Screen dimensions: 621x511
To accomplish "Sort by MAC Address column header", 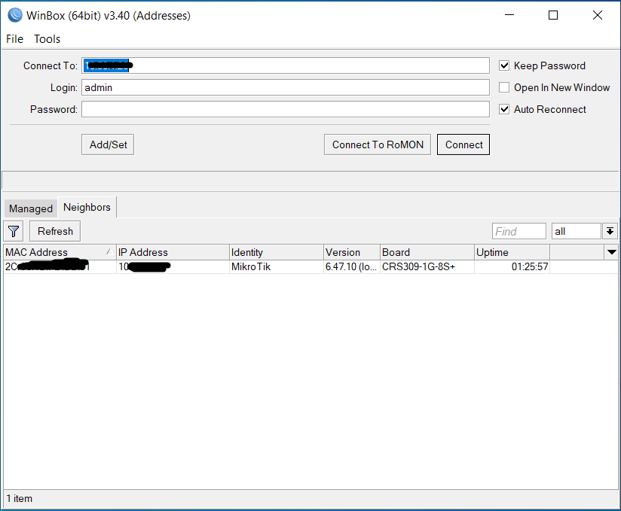I will click(x=60, y=252).
